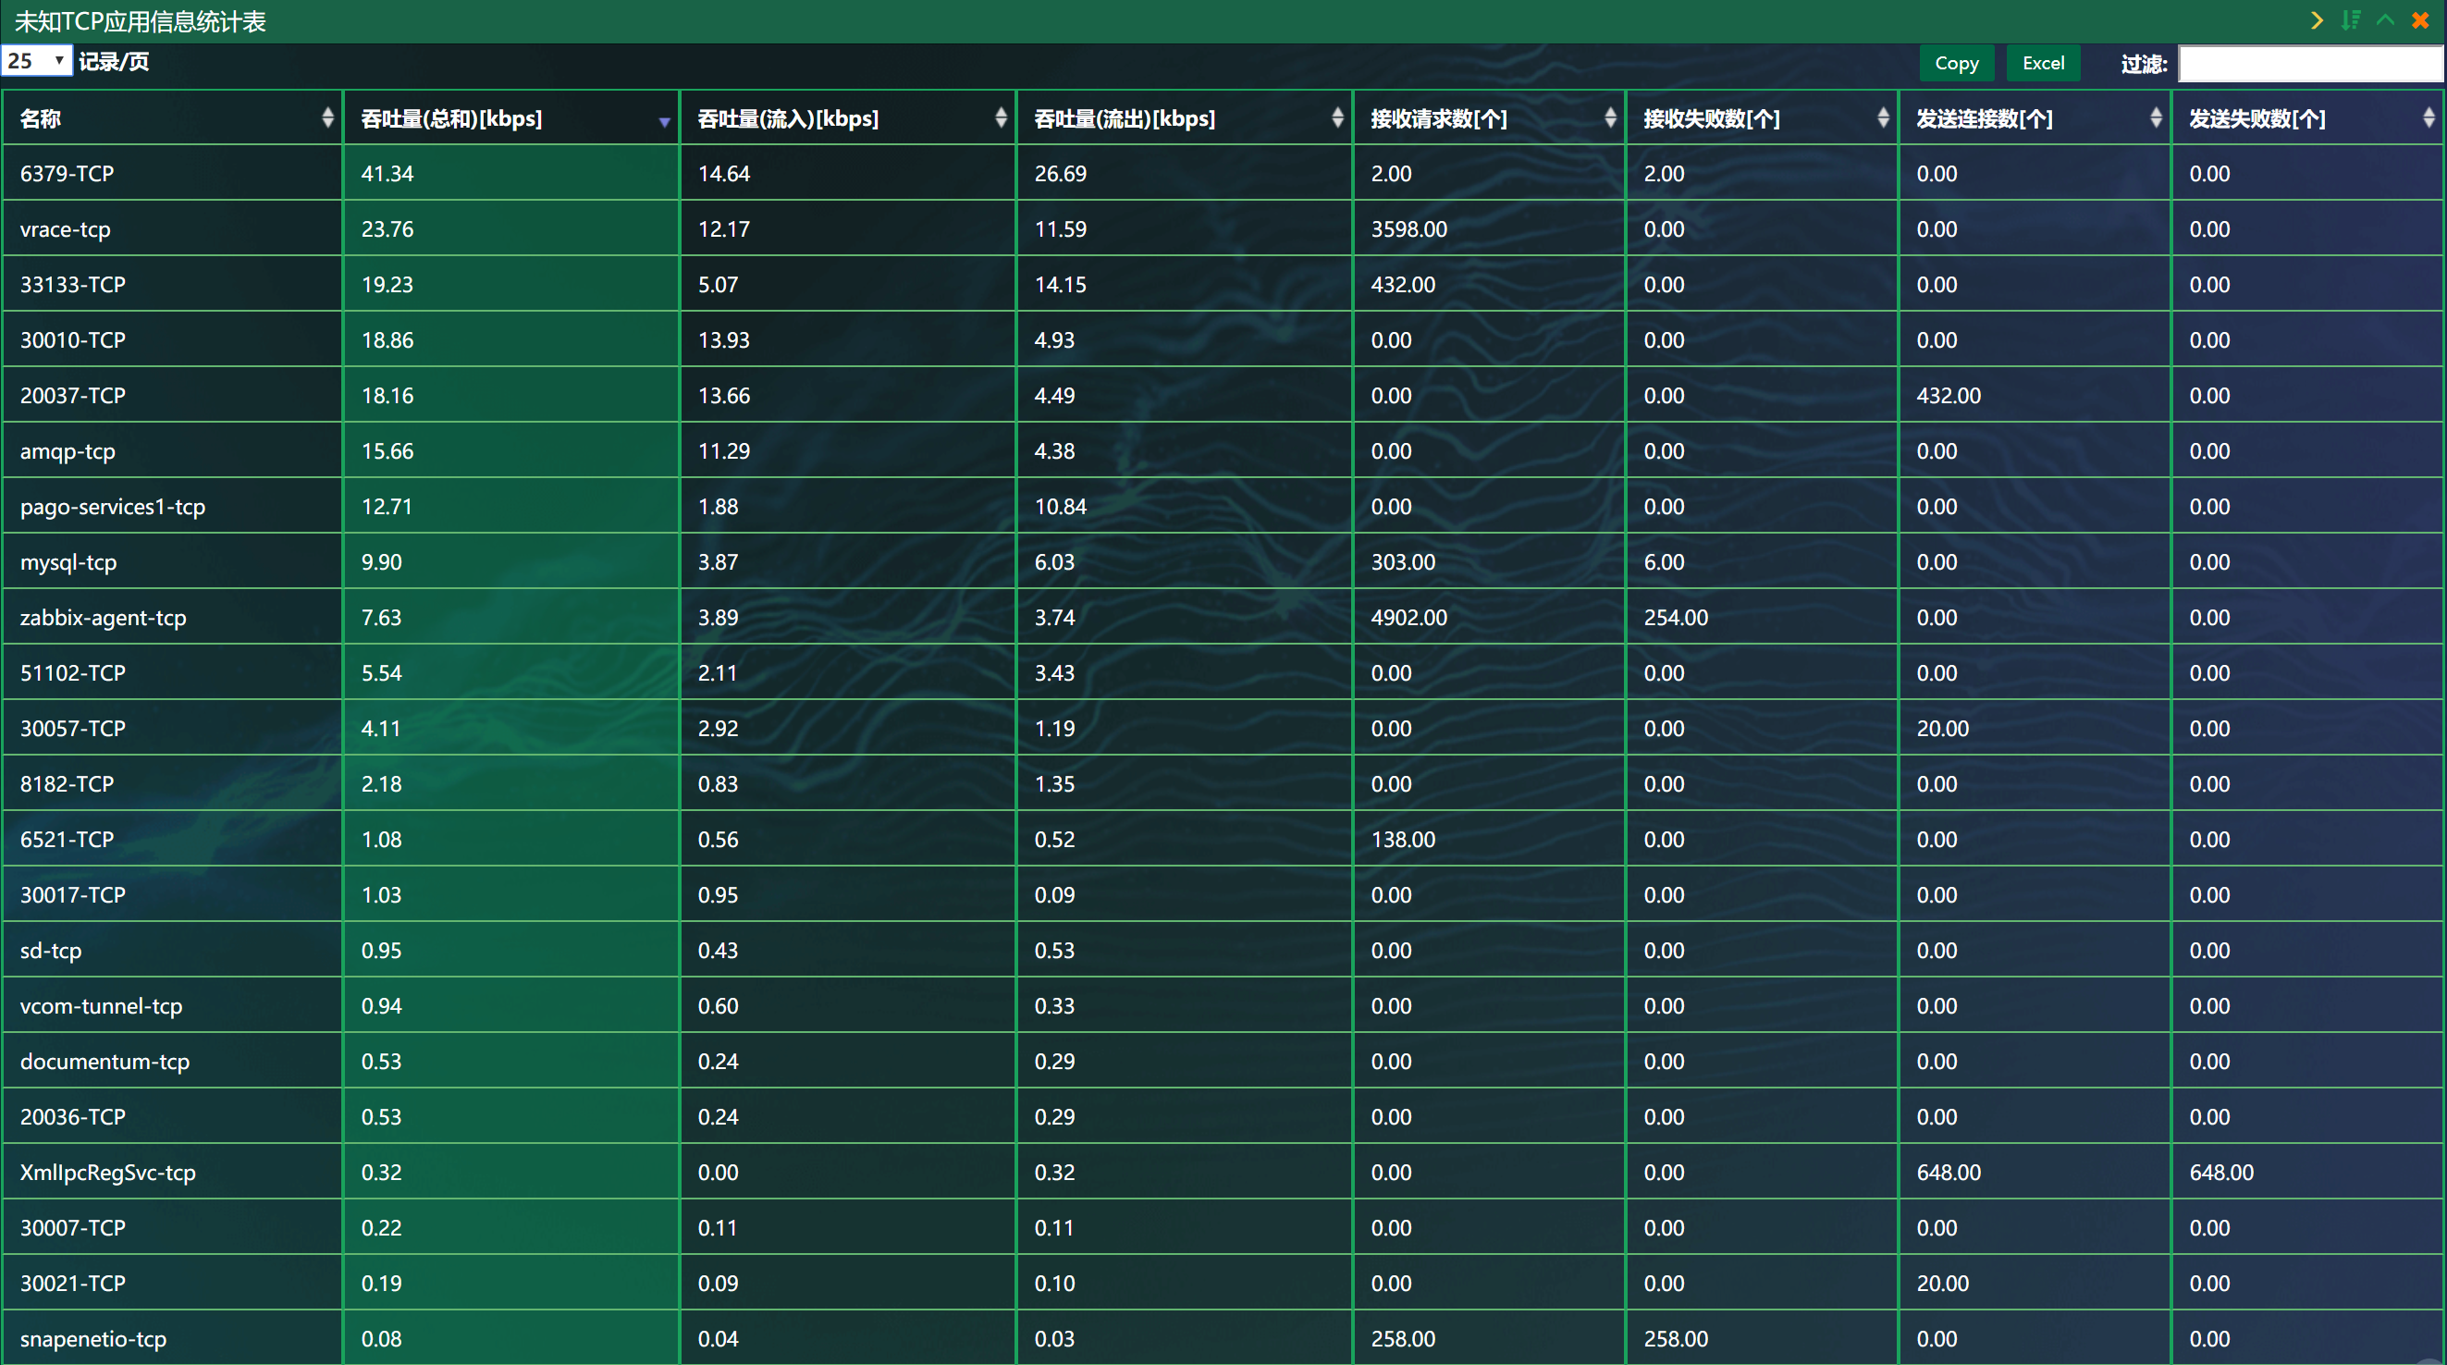Collapse the panel with the up-chevron icon
This screenshot has width=2447, height=1365.
click(x=2385, y=20)
